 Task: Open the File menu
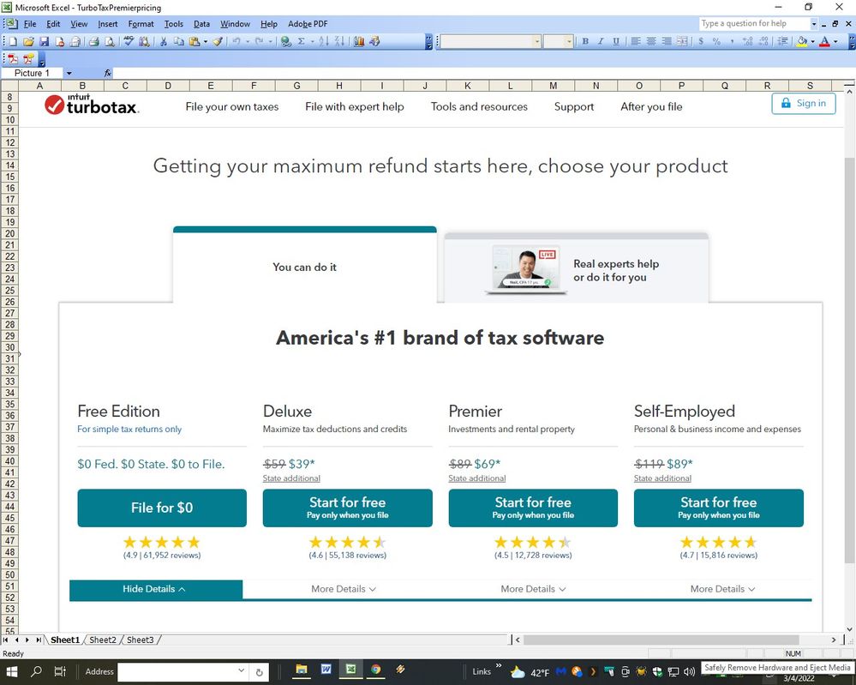[30, 24]
